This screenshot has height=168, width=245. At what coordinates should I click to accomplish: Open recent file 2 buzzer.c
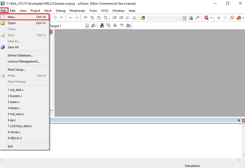pyautogui.click(x=15, y=96)
